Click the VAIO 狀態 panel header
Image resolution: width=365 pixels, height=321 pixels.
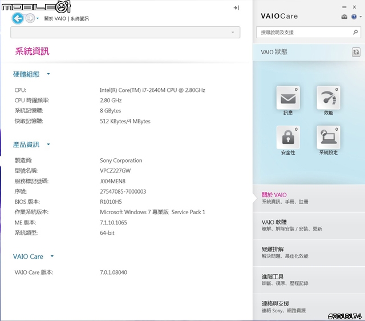coord(274,52)
